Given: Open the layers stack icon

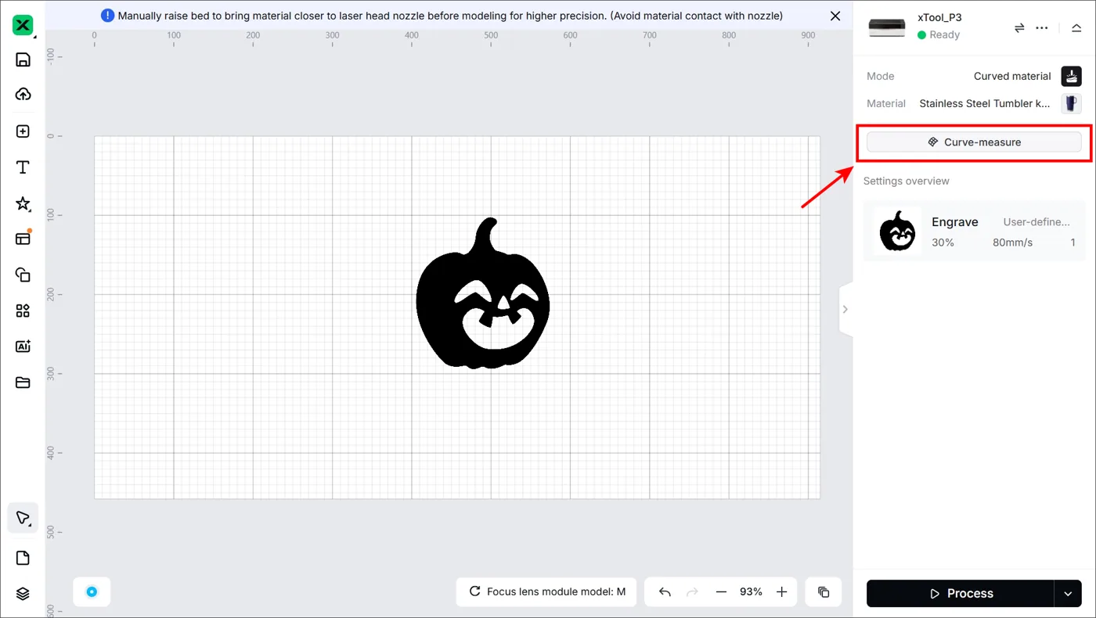Looking at the screenshot, I should tap(23, 594).
